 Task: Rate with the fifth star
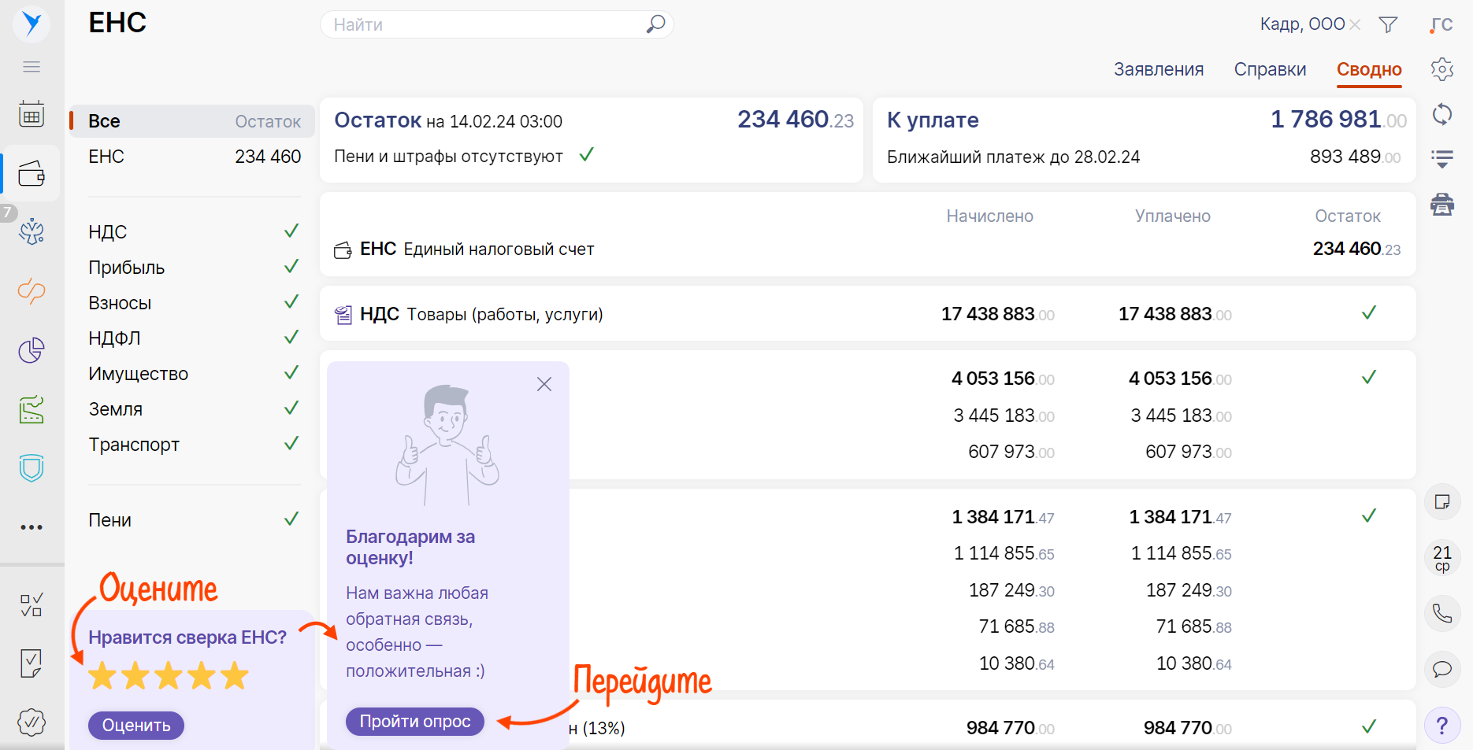[x=235, y=676]
